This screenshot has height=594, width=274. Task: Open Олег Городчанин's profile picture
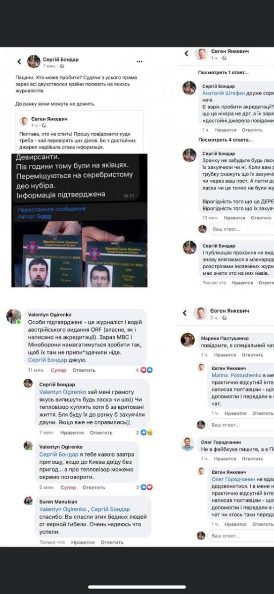pyautogui.click(x=187, y=444)
